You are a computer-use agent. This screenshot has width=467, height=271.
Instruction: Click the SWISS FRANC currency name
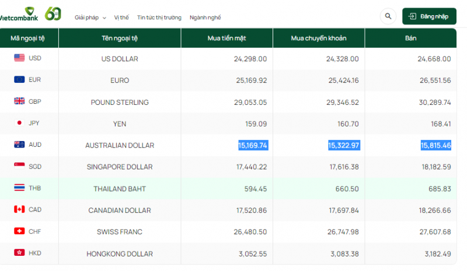[119, 232]
